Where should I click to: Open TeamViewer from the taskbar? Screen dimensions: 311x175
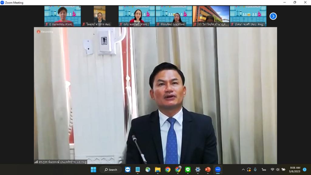128,170
